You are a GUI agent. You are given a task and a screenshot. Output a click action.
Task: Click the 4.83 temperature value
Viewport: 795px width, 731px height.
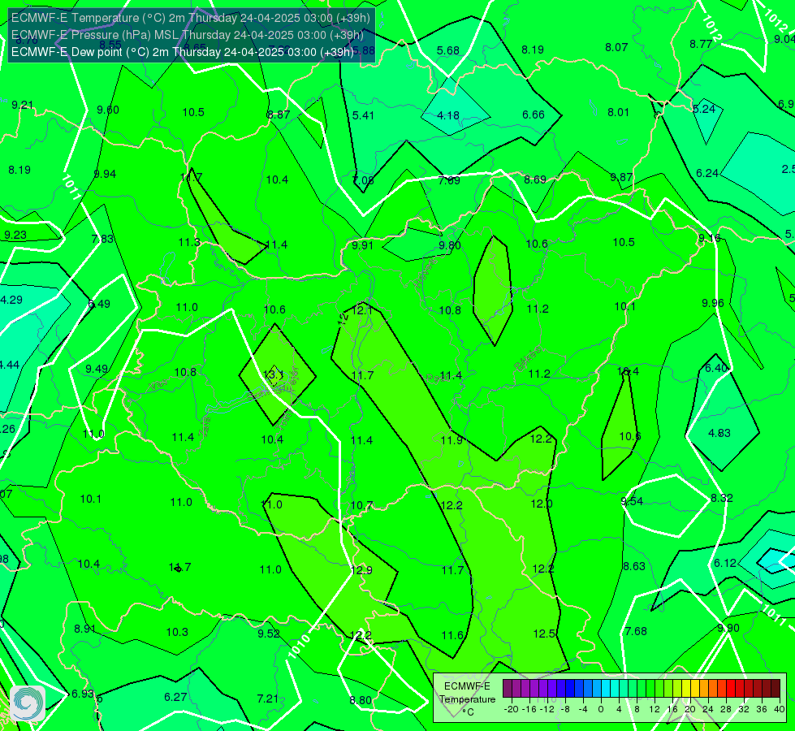[719, 433]
